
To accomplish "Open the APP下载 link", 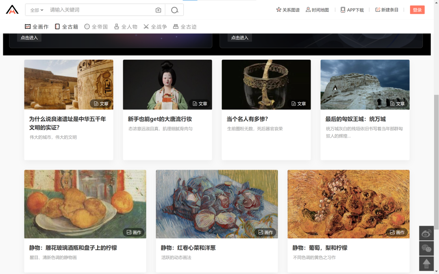I will pos(352,10).
